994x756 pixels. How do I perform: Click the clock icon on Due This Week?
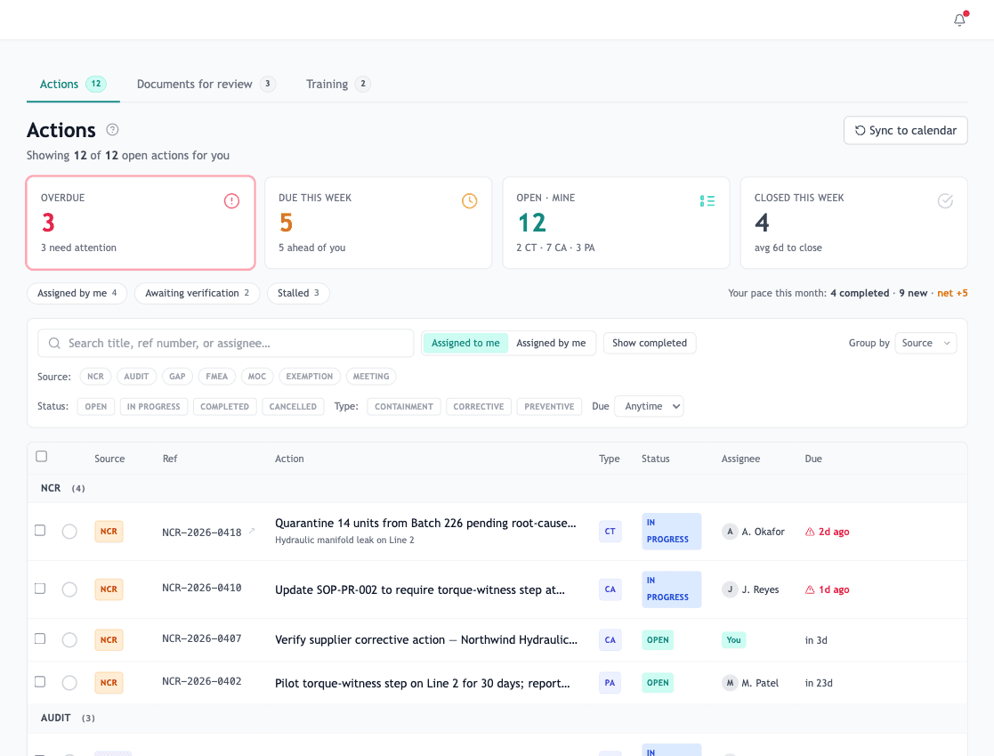click(x=469, y=201)
